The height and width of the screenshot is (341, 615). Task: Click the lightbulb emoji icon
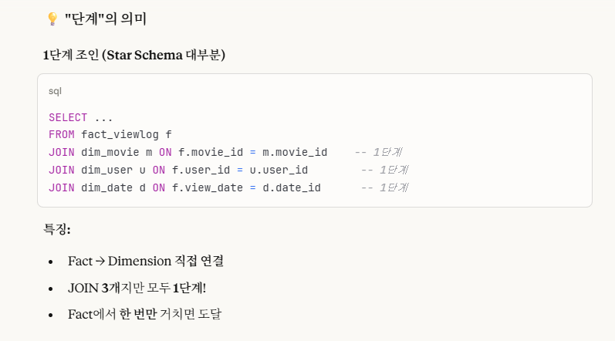(x=52, y=19)
